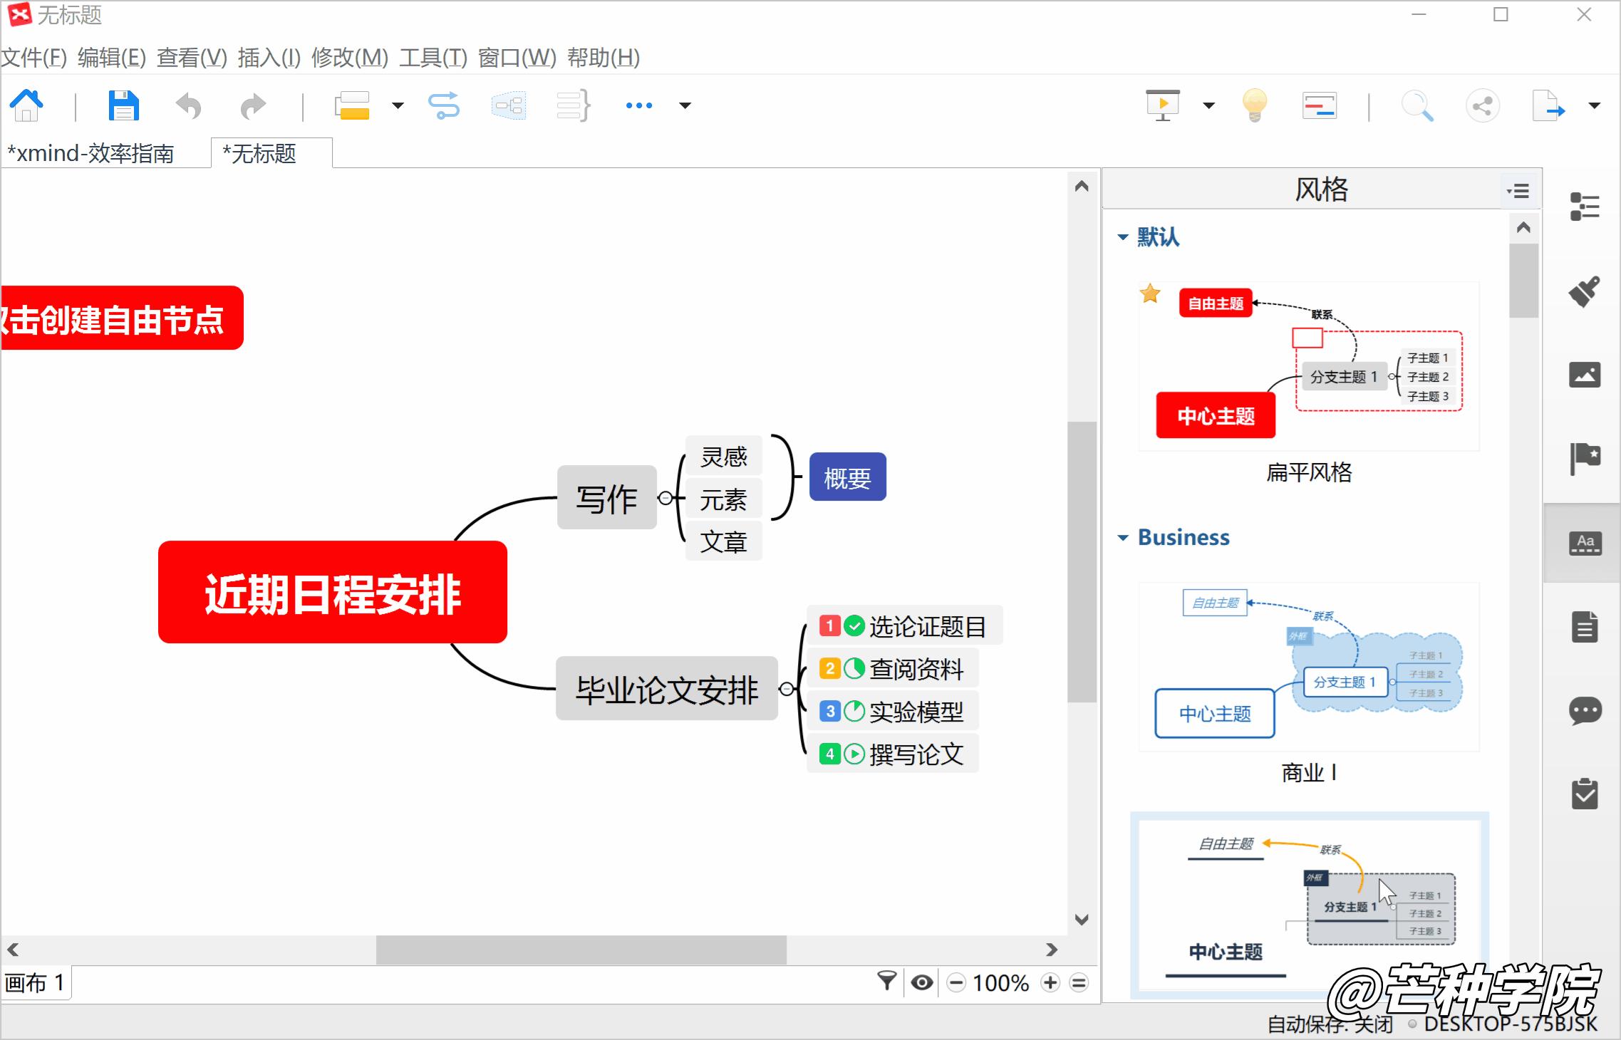Insert a relationship via toolbar icon
Viewport: 1621px width, 1040px height.
tap(444, 106)
